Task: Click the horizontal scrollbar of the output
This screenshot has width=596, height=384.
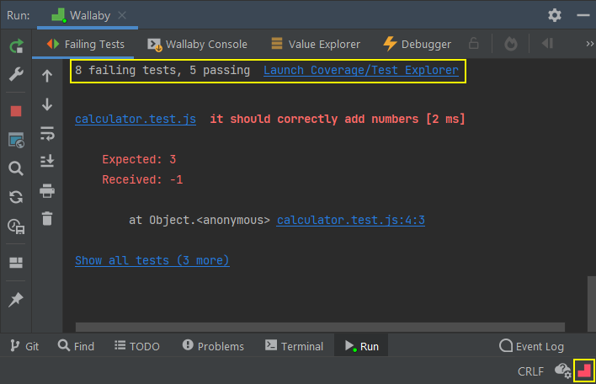Action: coord(320,326)
